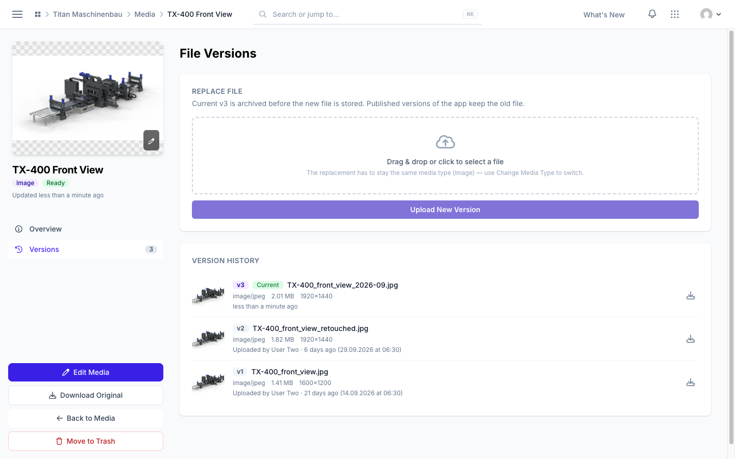The width and height of the screenshot is (735, 459).
Task: Click the Image type badge
Action: pos(26,183)
